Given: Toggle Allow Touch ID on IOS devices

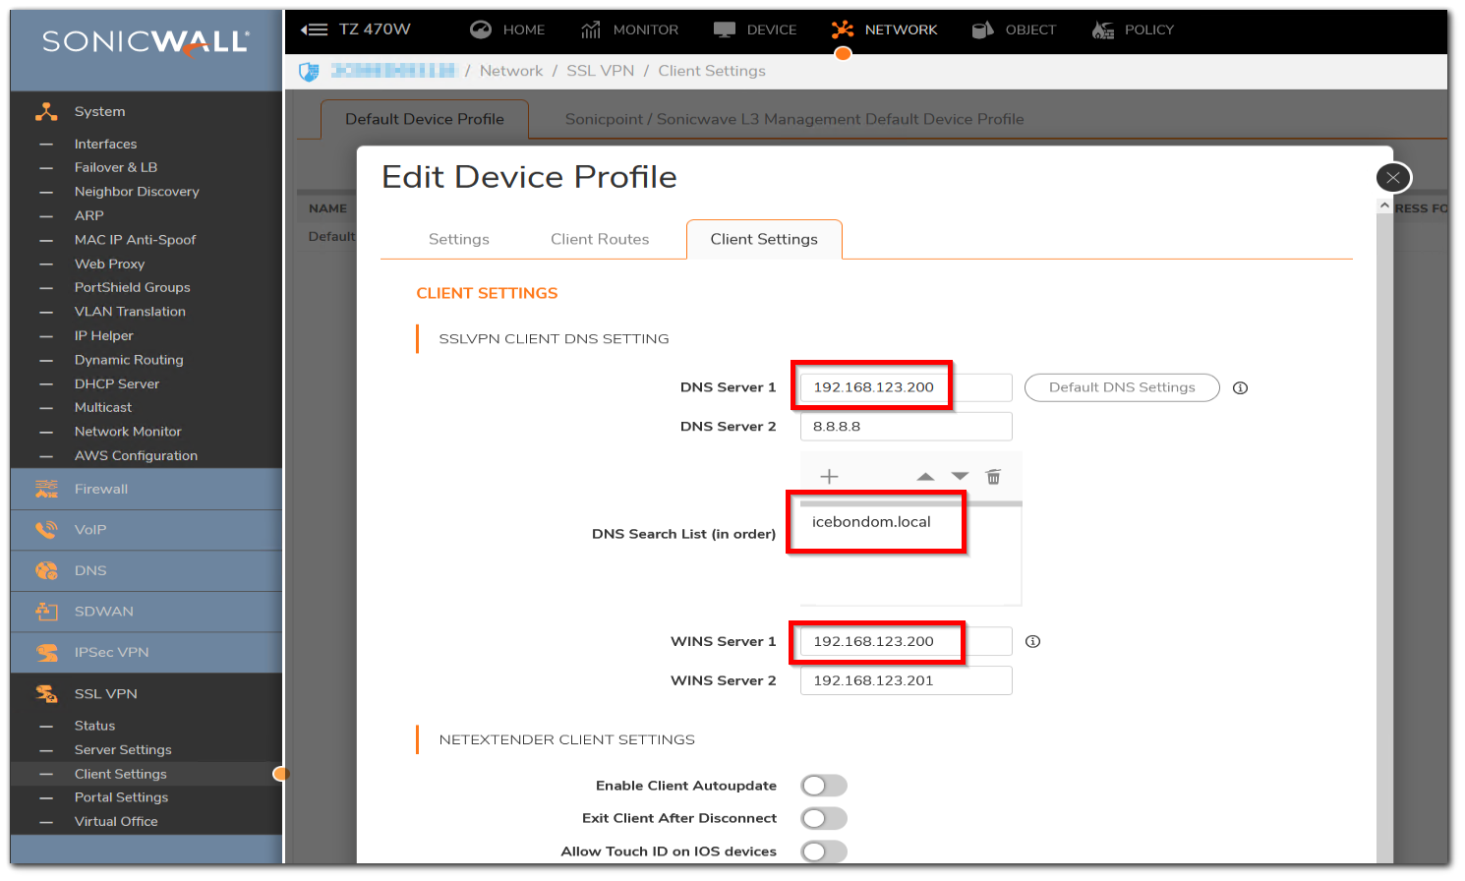Looking at the screenshot, I should coord(824,852).
